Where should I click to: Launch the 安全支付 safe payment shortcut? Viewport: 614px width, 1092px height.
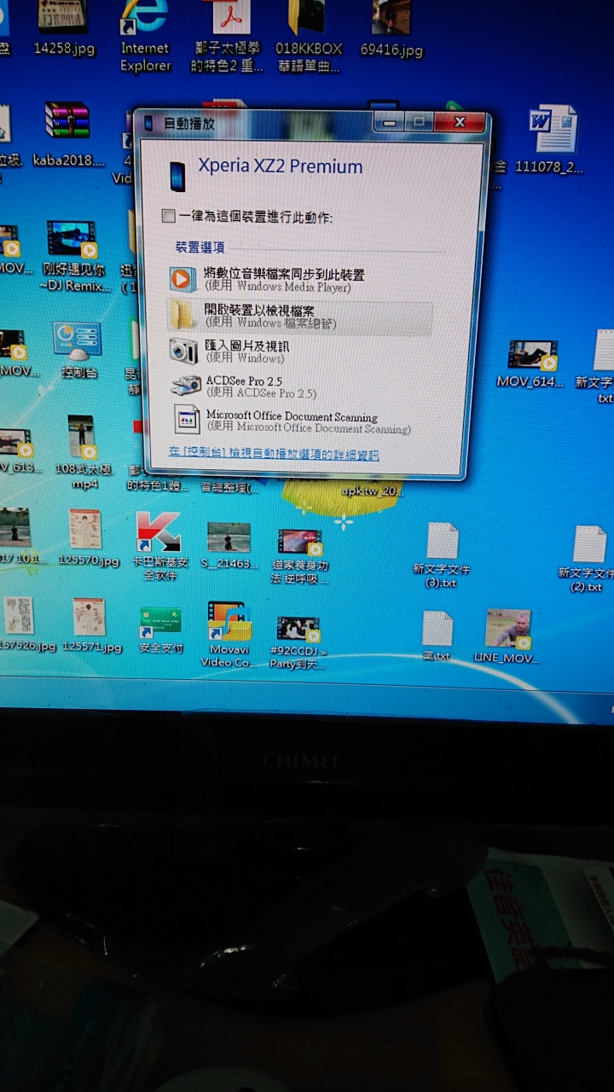tap(160, 630)
